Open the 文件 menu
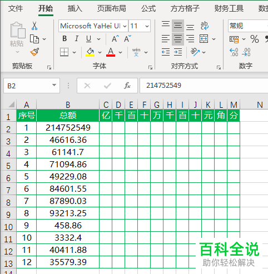Image resolution: width=268 pixels, height=274 pixels. 16,8
